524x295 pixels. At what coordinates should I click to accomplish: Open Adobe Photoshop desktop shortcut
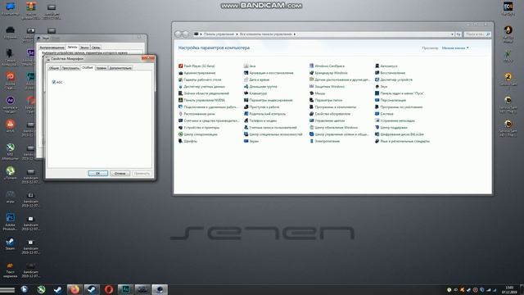tap(10, 221)
